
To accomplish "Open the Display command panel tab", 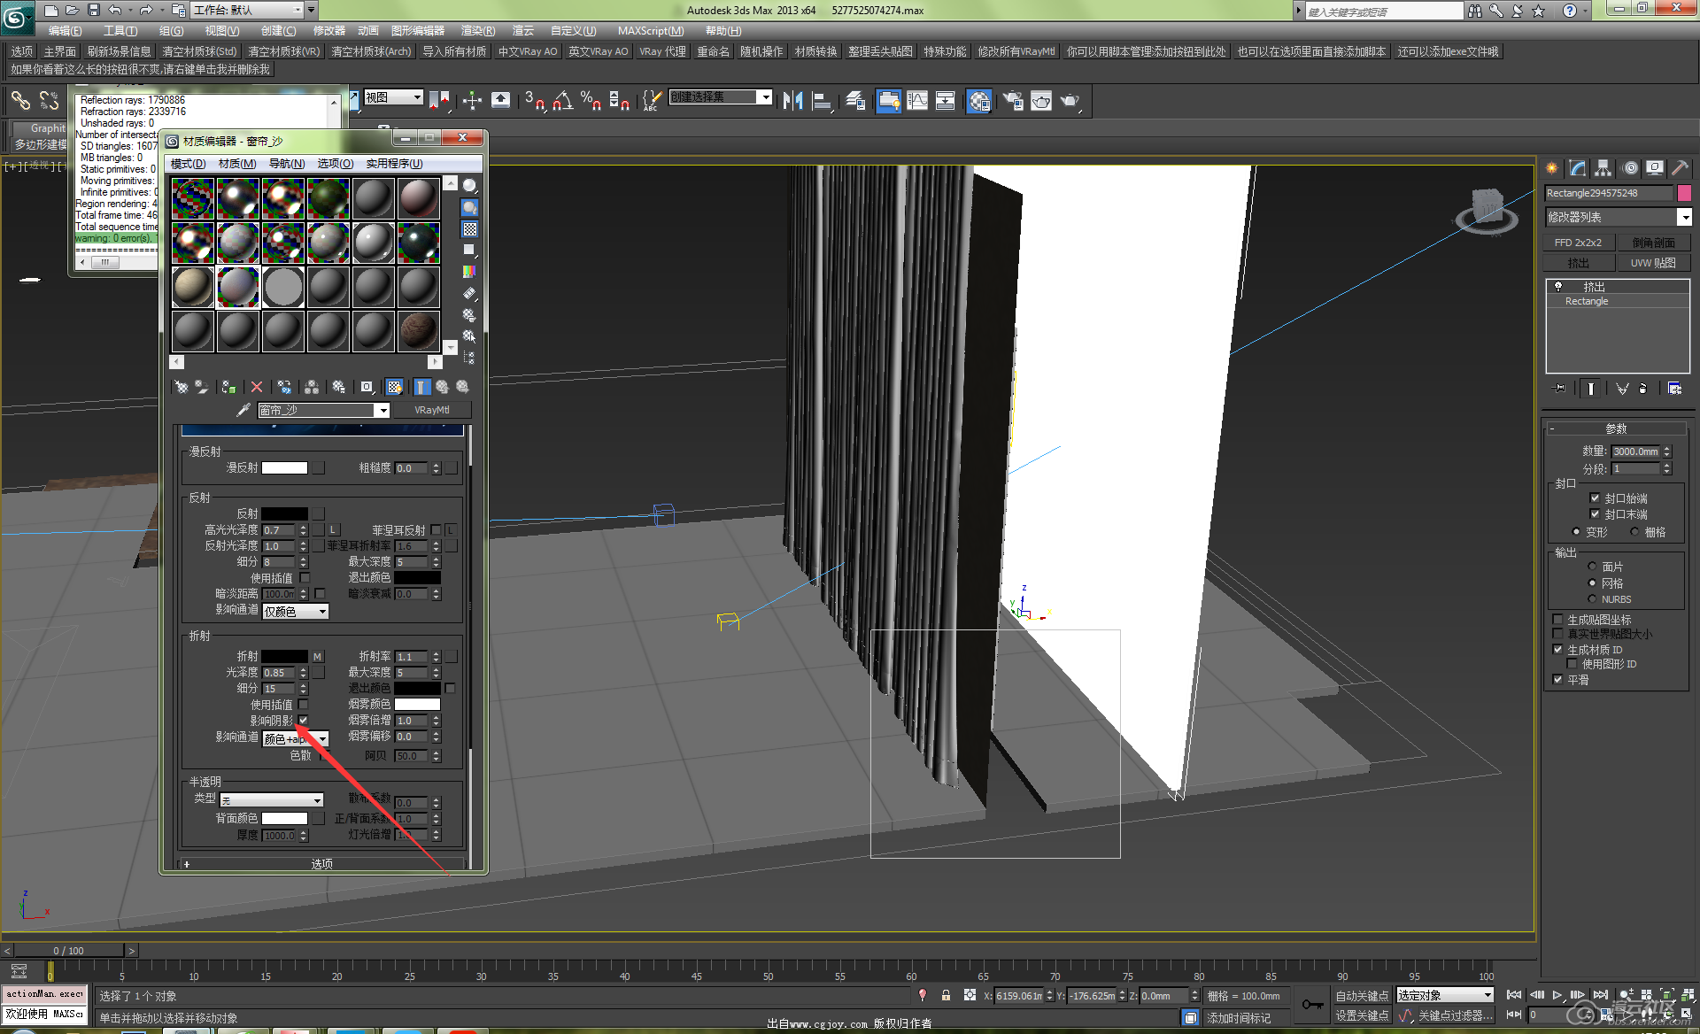I will tap(1654, 167).
